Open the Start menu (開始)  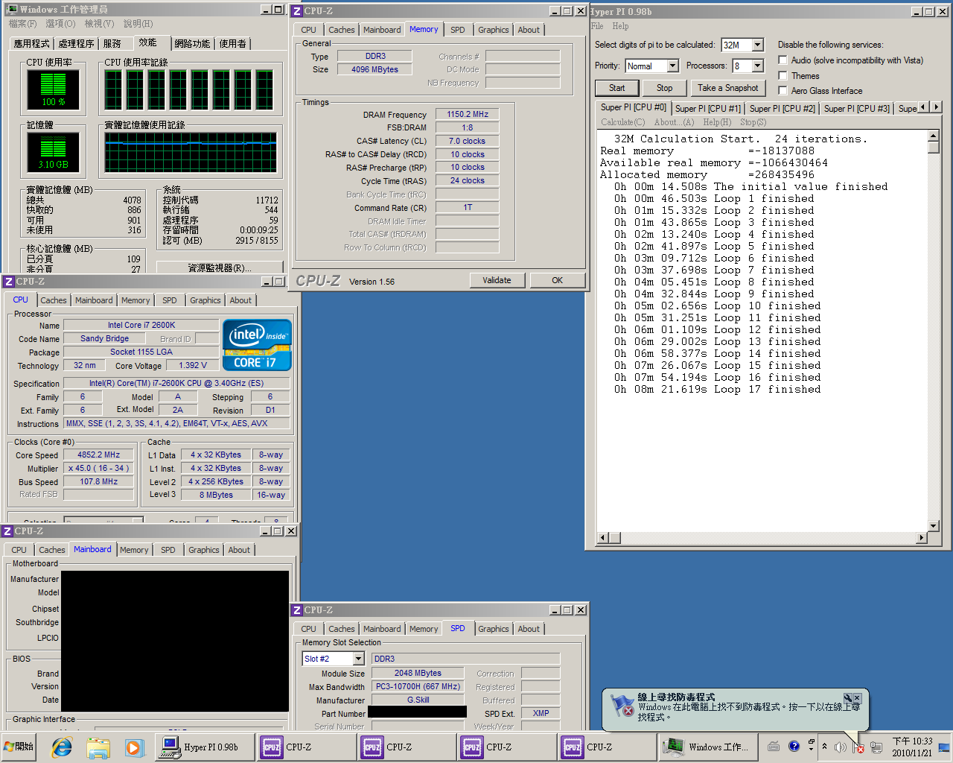click(19, 747)
